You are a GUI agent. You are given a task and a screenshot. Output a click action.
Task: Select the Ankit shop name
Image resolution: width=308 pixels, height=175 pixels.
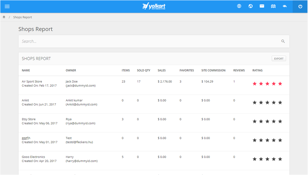click(x=25, y=100)
